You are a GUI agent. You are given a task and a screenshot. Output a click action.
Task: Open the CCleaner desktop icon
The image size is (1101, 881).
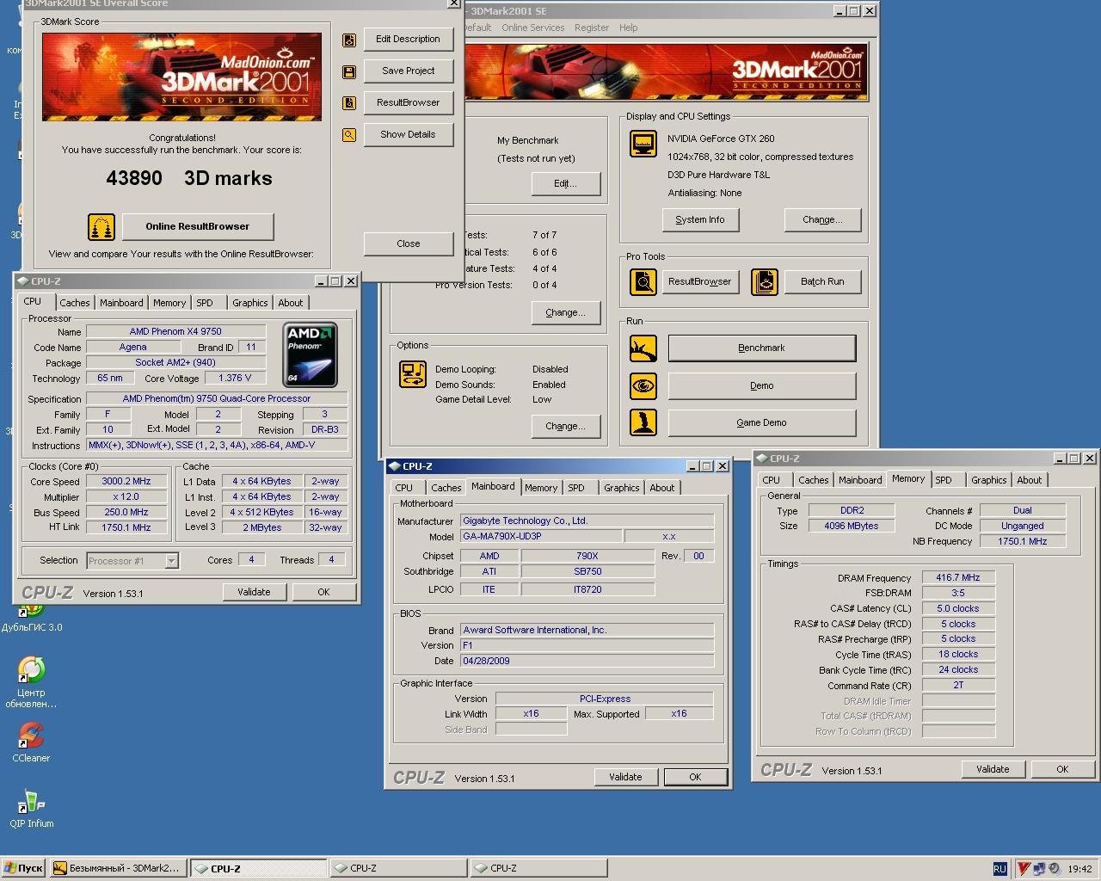click(x=31, y=742)
